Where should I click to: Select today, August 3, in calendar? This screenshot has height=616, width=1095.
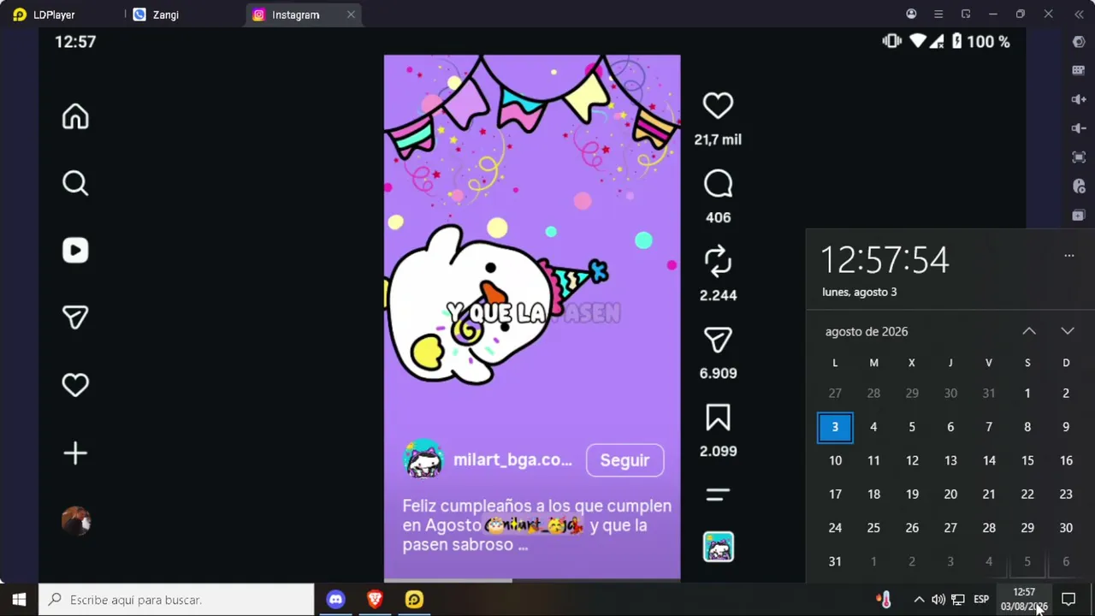coord(835,427)
